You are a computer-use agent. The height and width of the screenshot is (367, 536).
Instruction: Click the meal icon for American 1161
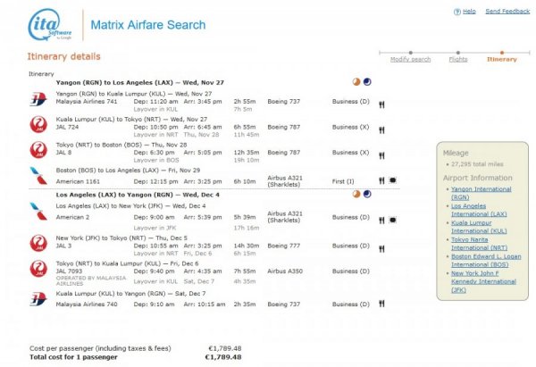(381, 180)
